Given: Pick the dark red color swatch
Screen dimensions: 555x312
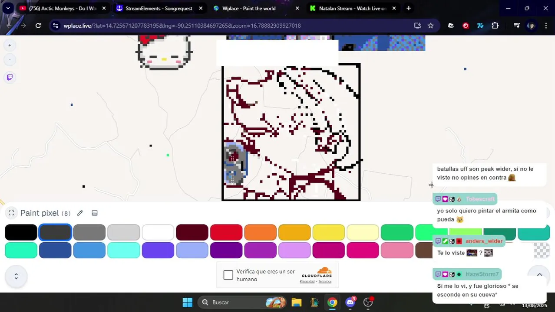Looking at the screenshot, I should 192,232.
